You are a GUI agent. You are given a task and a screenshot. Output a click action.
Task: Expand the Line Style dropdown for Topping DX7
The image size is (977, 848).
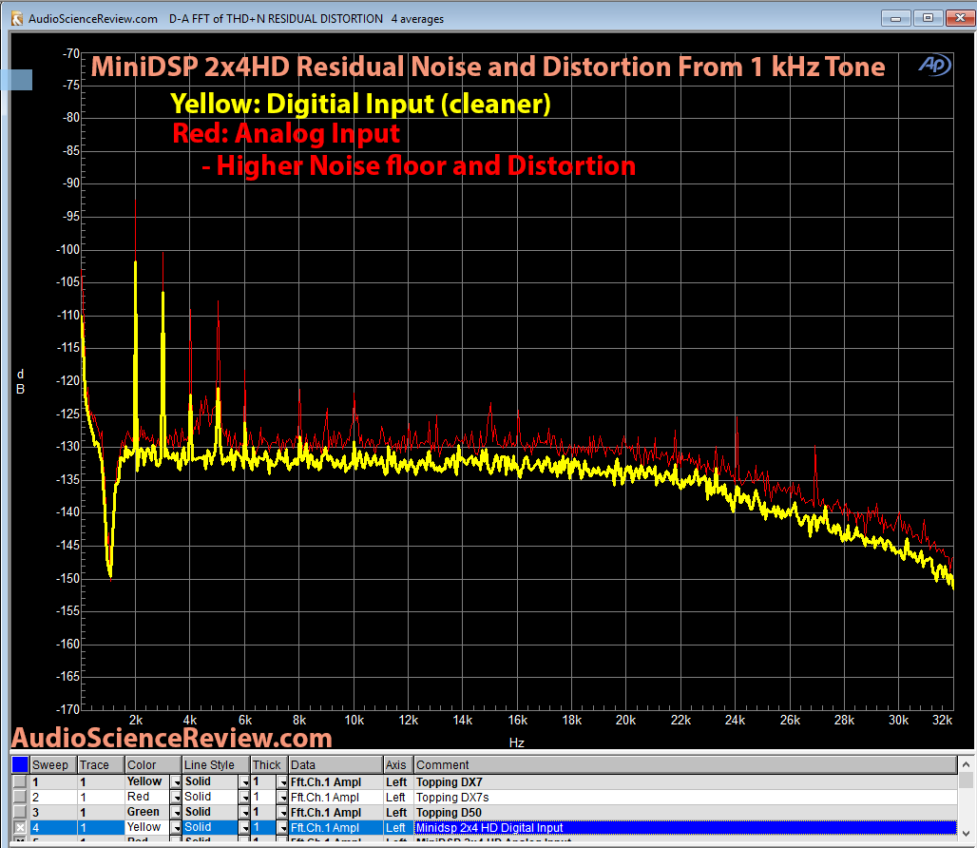(245, 782)
